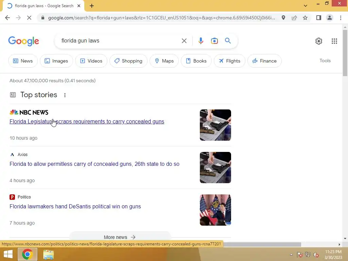Image resolution: width=348 pixels, height=261 pixels.
Task: Open Google quick settings gear
Action: click(x=319, y=41)
